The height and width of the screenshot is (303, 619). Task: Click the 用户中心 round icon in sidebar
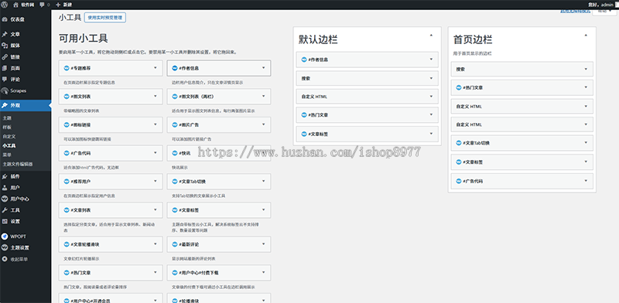(x=5, y=199)
